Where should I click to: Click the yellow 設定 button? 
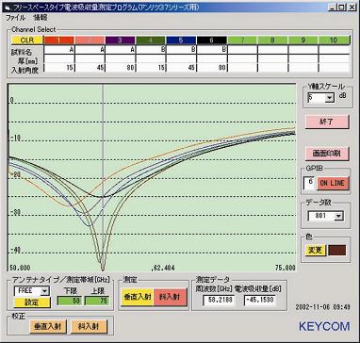click(x=32, y=302)
